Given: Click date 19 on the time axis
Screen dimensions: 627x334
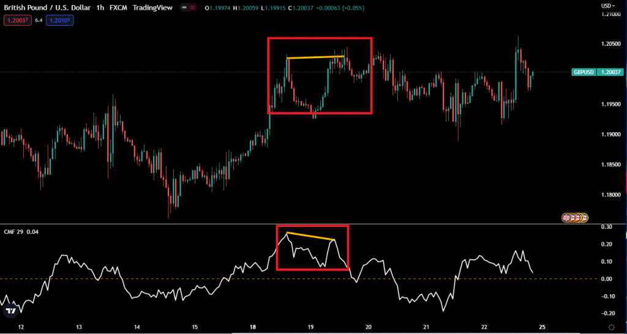Looking at the screenshot, I should tap(310, 327).
